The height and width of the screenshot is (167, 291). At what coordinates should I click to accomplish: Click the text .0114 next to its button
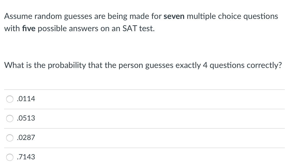pos(26,99)
